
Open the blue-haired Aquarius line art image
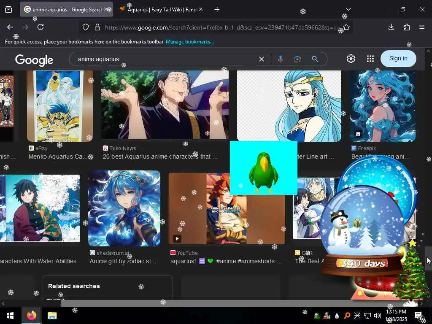(289, 106)
